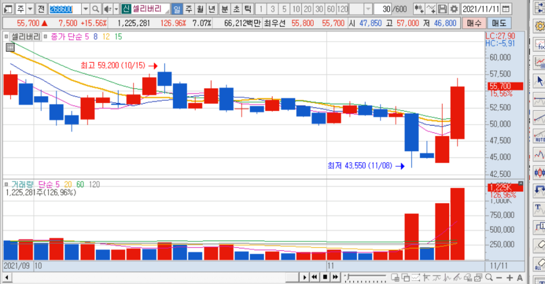The height and width of the screenshot is (284, 545).
Task: Select interval 3 button
Action: 273,9
